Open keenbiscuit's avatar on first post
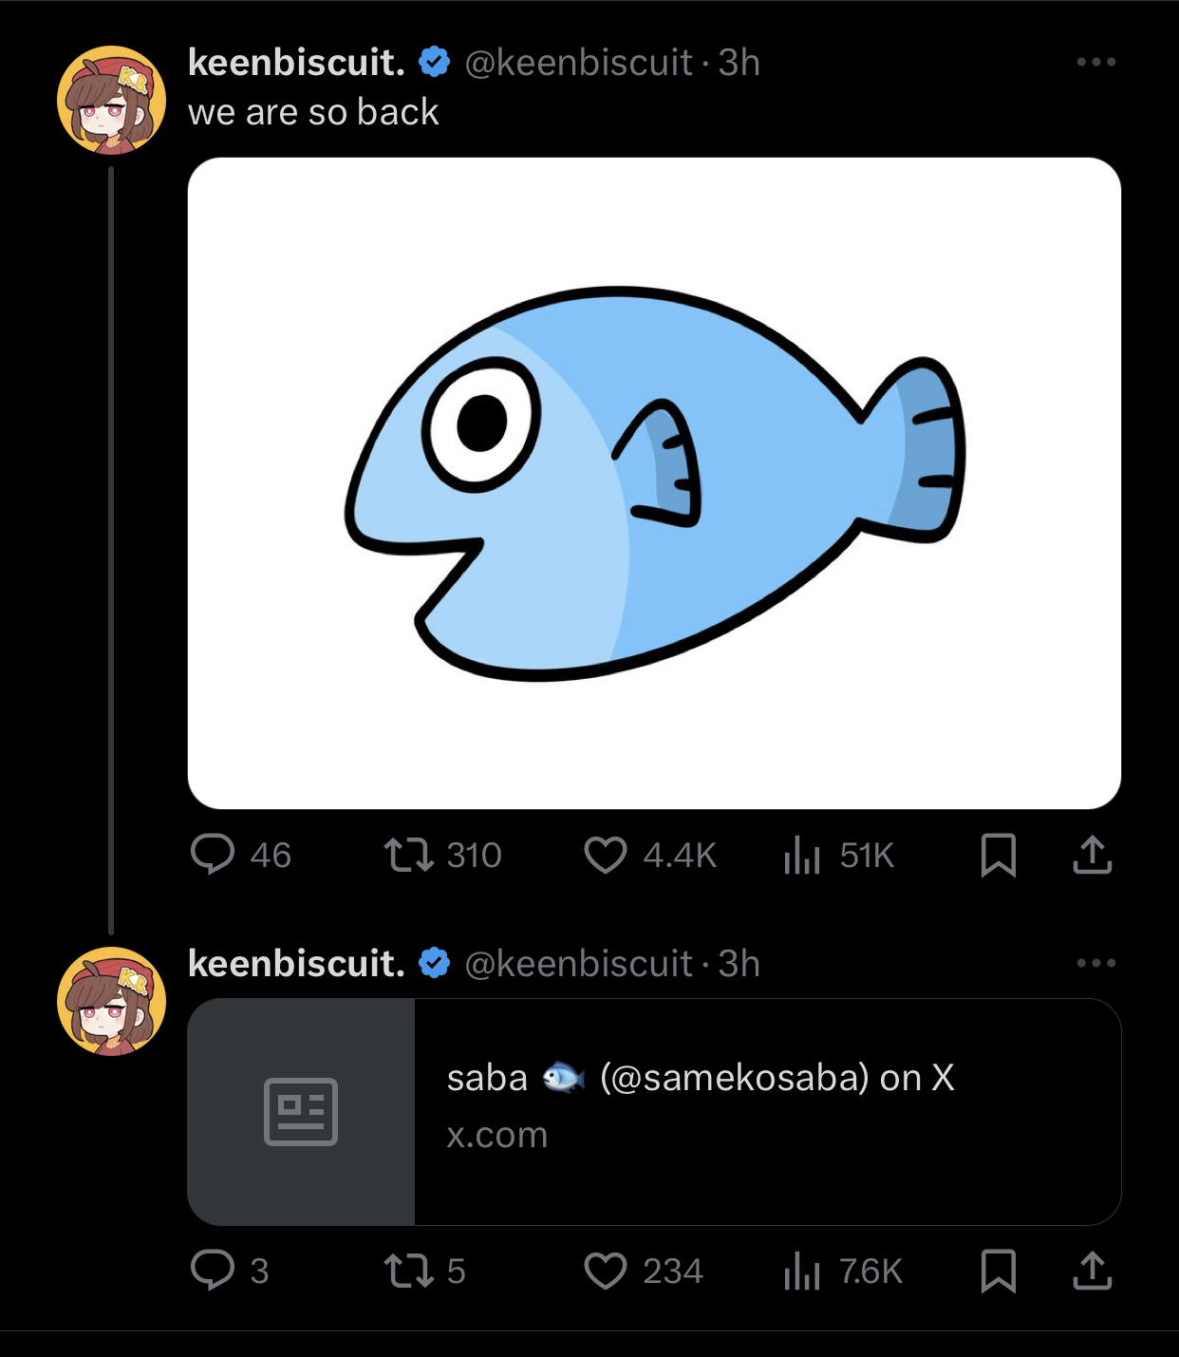Image resolution: width=1179 pixels, height=1357 pixels. (x=111, y=100)
